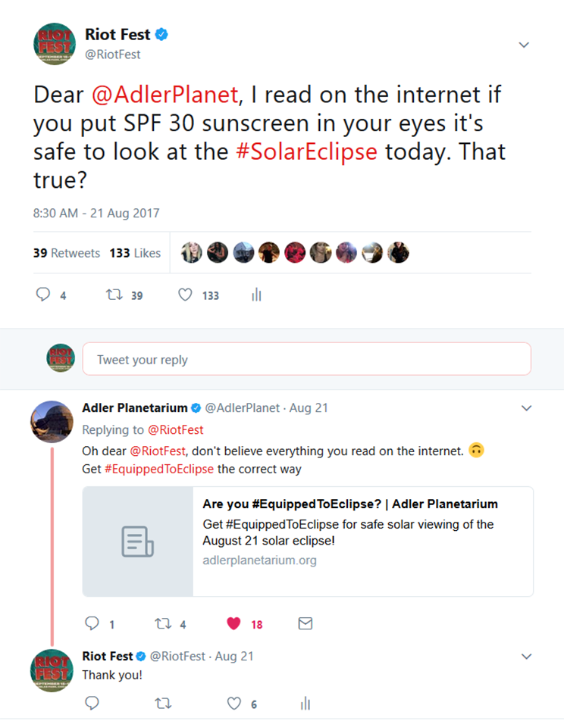Open more options on Adler Planetarium reply
Viewport: 564px width, 724px height.
(x=527, y=408)
